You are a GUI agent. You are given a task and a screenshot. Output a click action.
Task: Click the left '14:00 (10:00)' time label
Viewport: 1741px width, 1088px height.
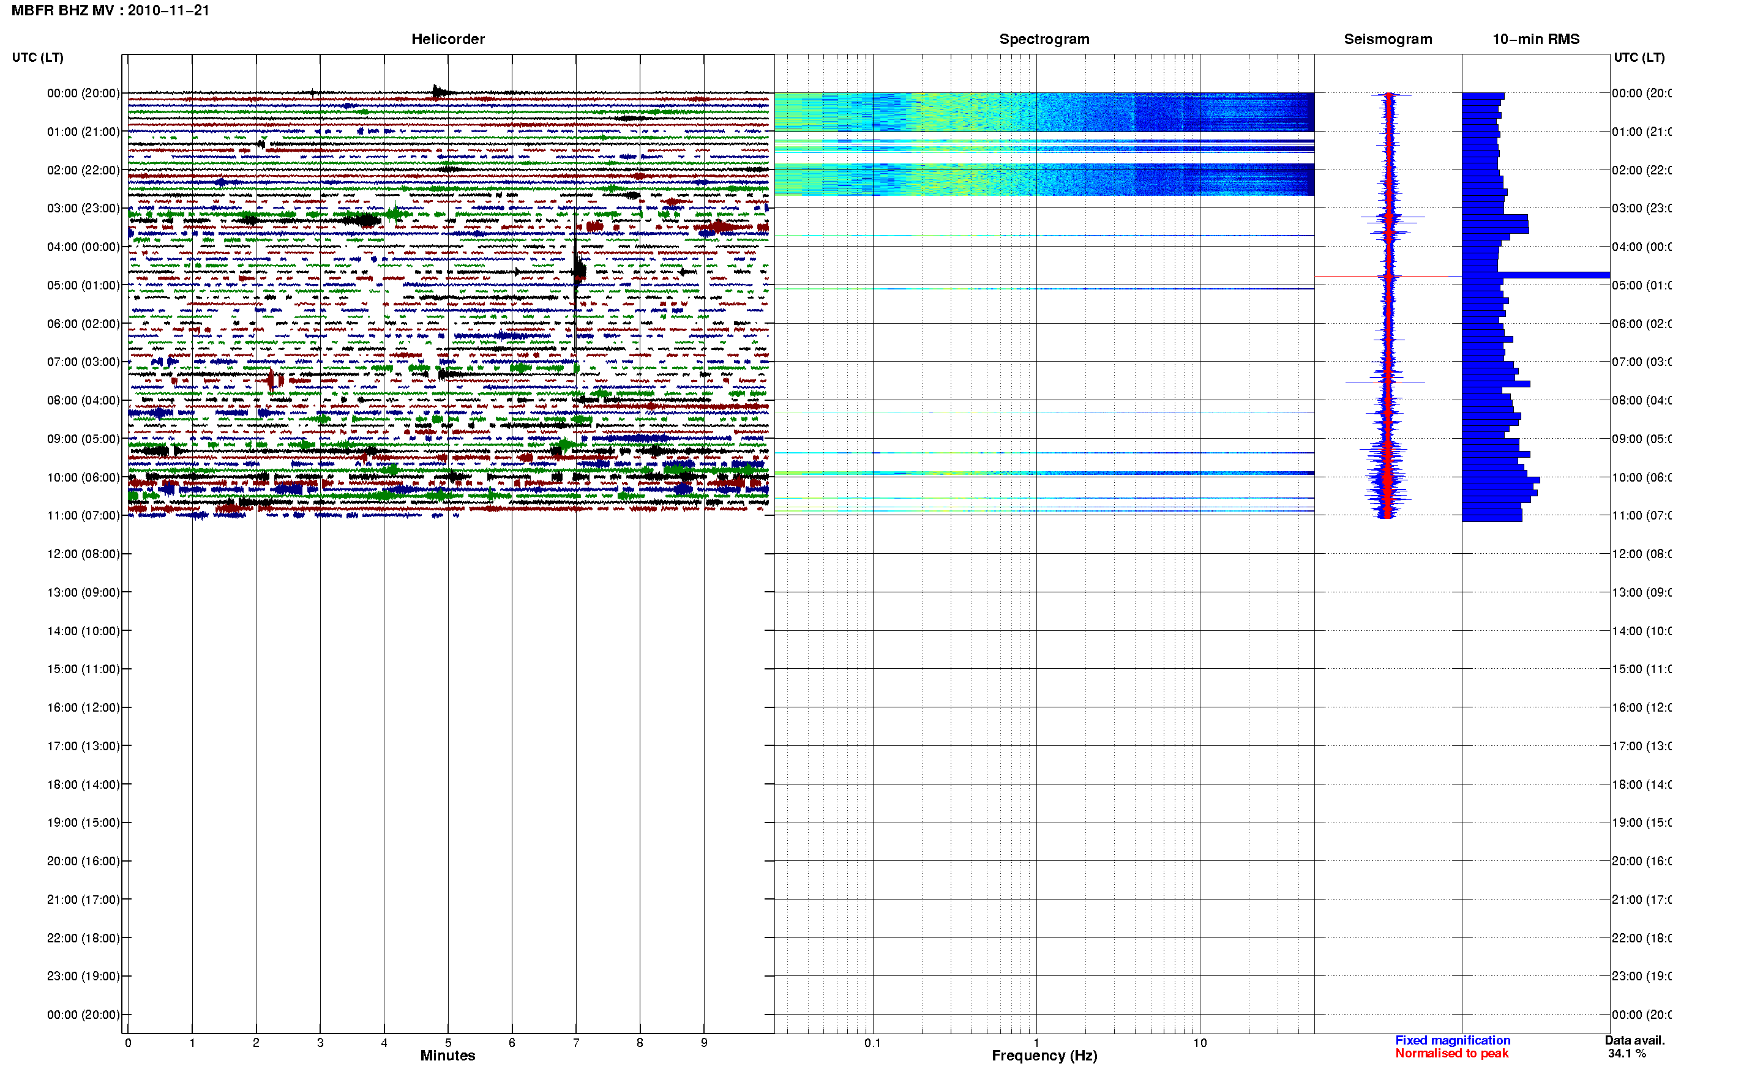(83, 631)
